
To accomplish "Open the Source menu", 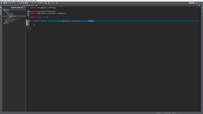I will [7, 1].
